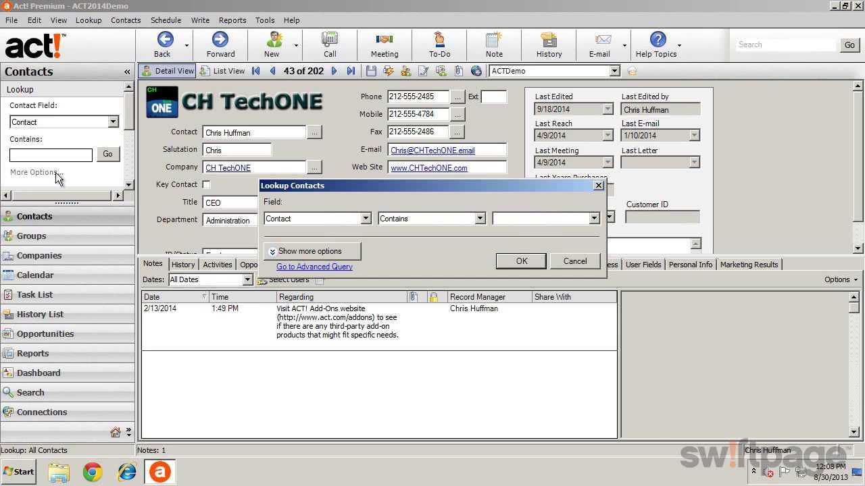Screen dimensions: 865x486
Task: Collapse the Contacts navigation pane
Action: pos(127,72)
